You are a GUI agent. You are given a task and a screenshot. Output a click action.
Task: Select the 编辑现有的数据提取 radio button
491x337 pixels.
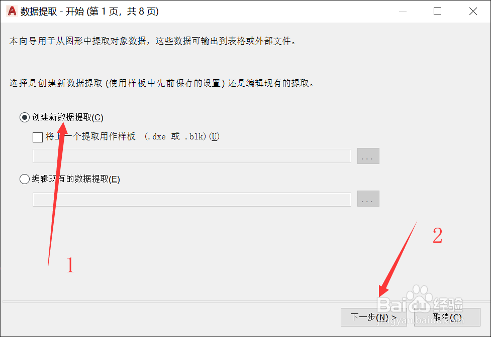(25, 179)
